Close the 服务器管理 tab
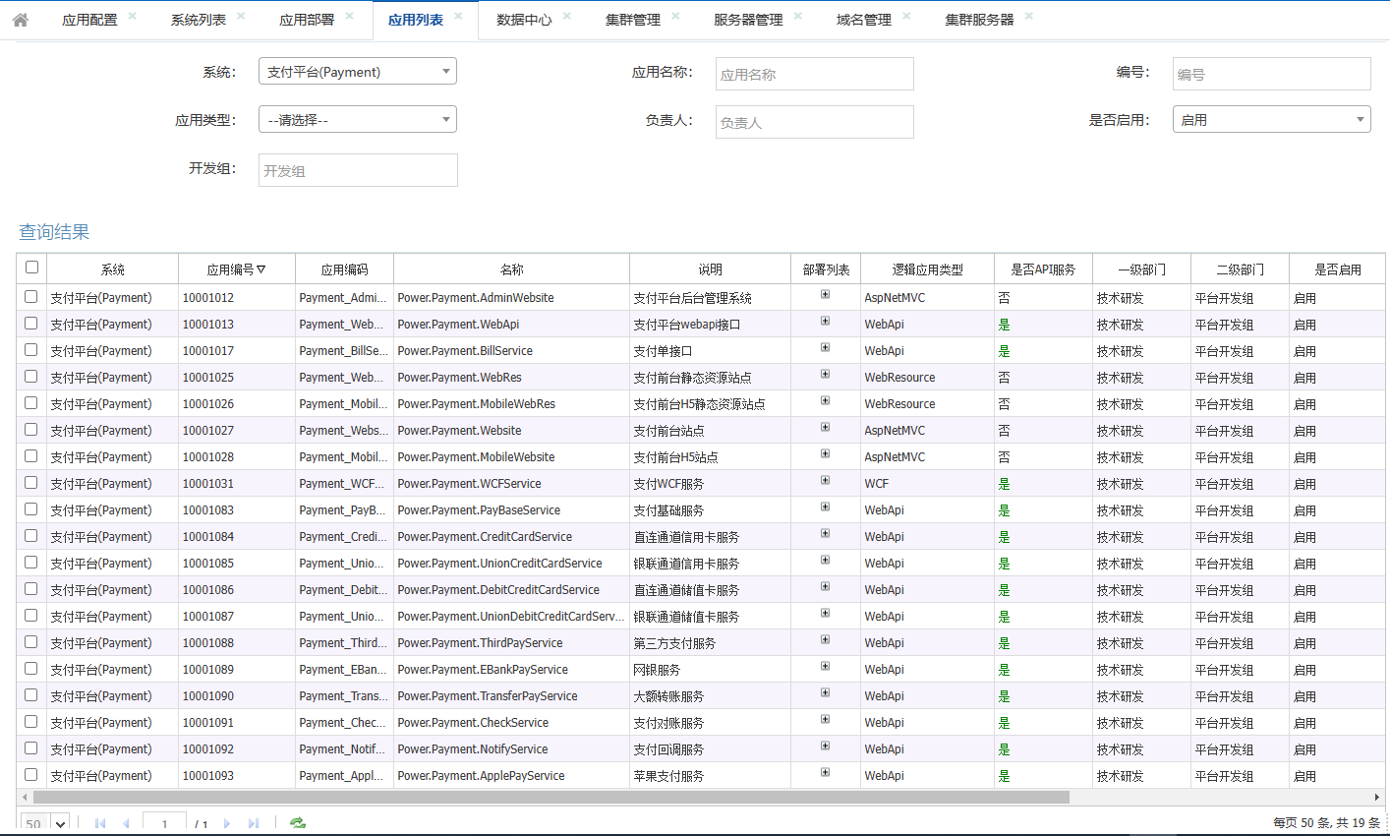The height and width of the screenshot is (836, 1390). coord(798,16)
